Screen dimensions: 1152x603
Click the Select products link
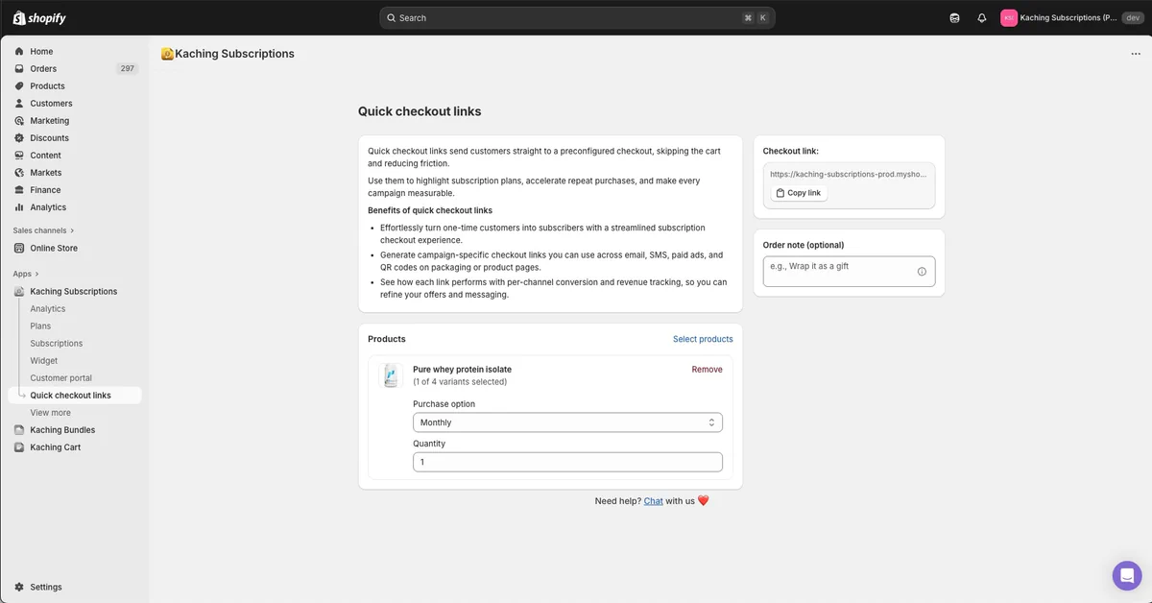(x=703, y=339)
